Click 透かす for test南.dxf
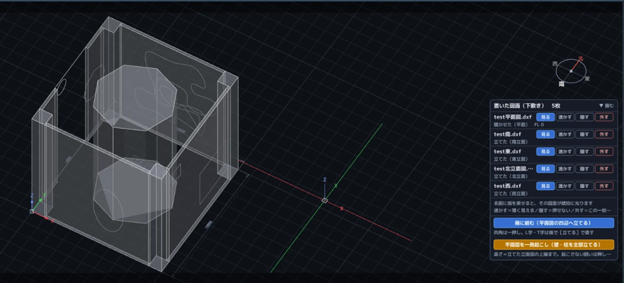 coord(564,135)
